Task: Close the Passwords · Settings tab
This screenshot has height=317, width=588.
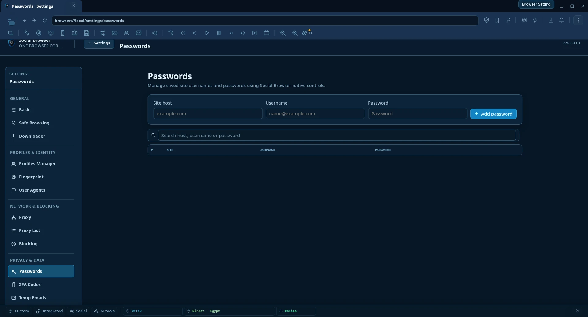Action: pyautogui.click(x=74, y=6)
